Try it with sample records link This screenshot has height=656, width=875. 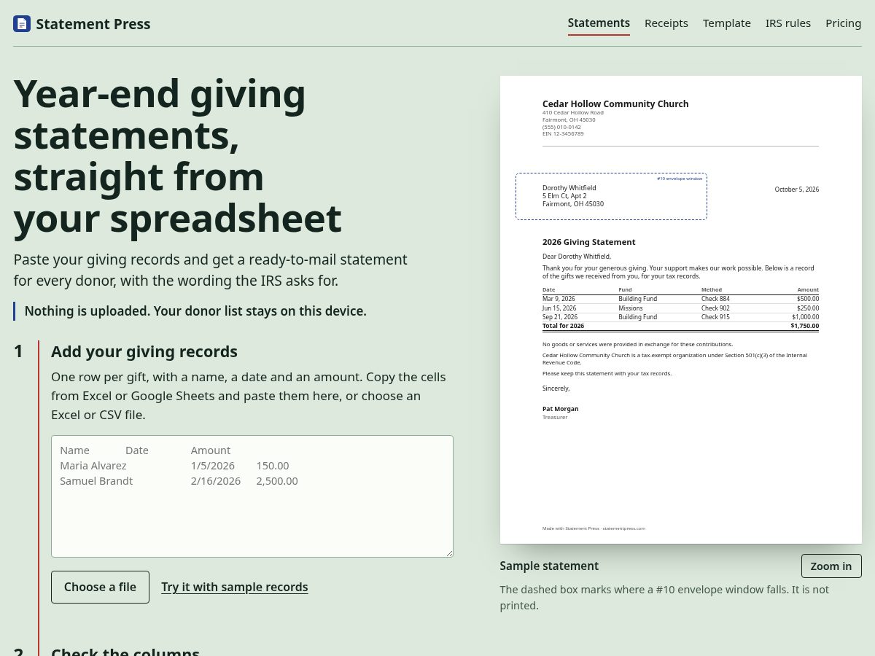point(235,587)
